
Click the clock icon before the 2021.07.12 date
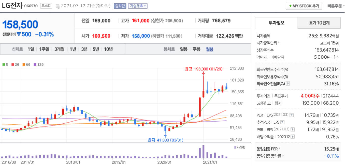58,6
